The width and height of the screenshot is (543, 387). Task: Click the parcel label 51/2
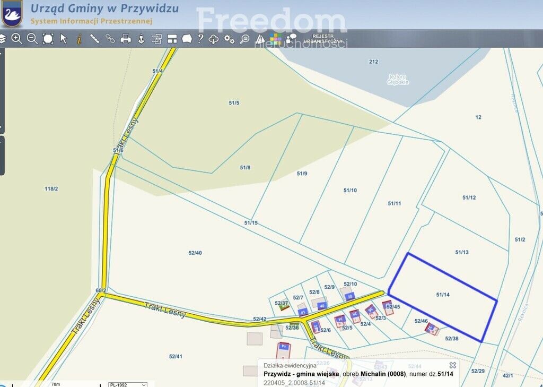pos(520,239)
